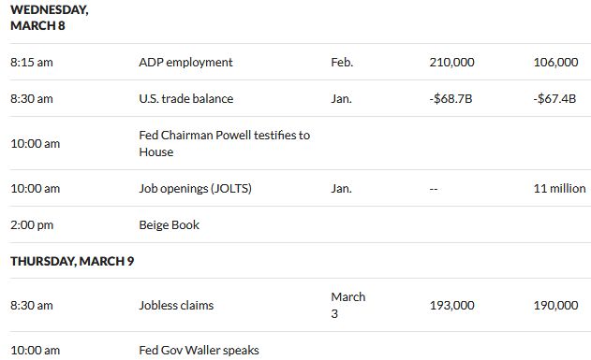Click the ADP employment report name
Screen dimensions: 591x360
[x=185, y=62]
